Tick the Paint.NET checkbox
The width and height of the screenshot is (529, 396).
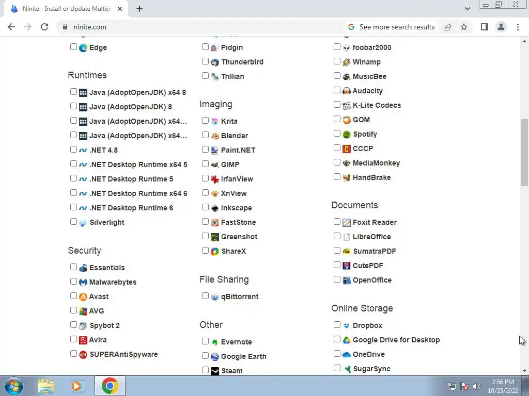click(x=205, y=150)
